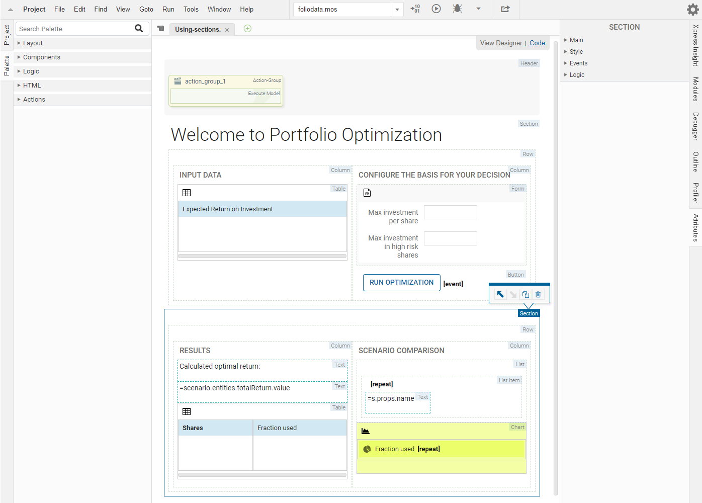This screenshot has height=503, width=702.
Task: Open the Tools menu
Action: [x=191, y=9]
